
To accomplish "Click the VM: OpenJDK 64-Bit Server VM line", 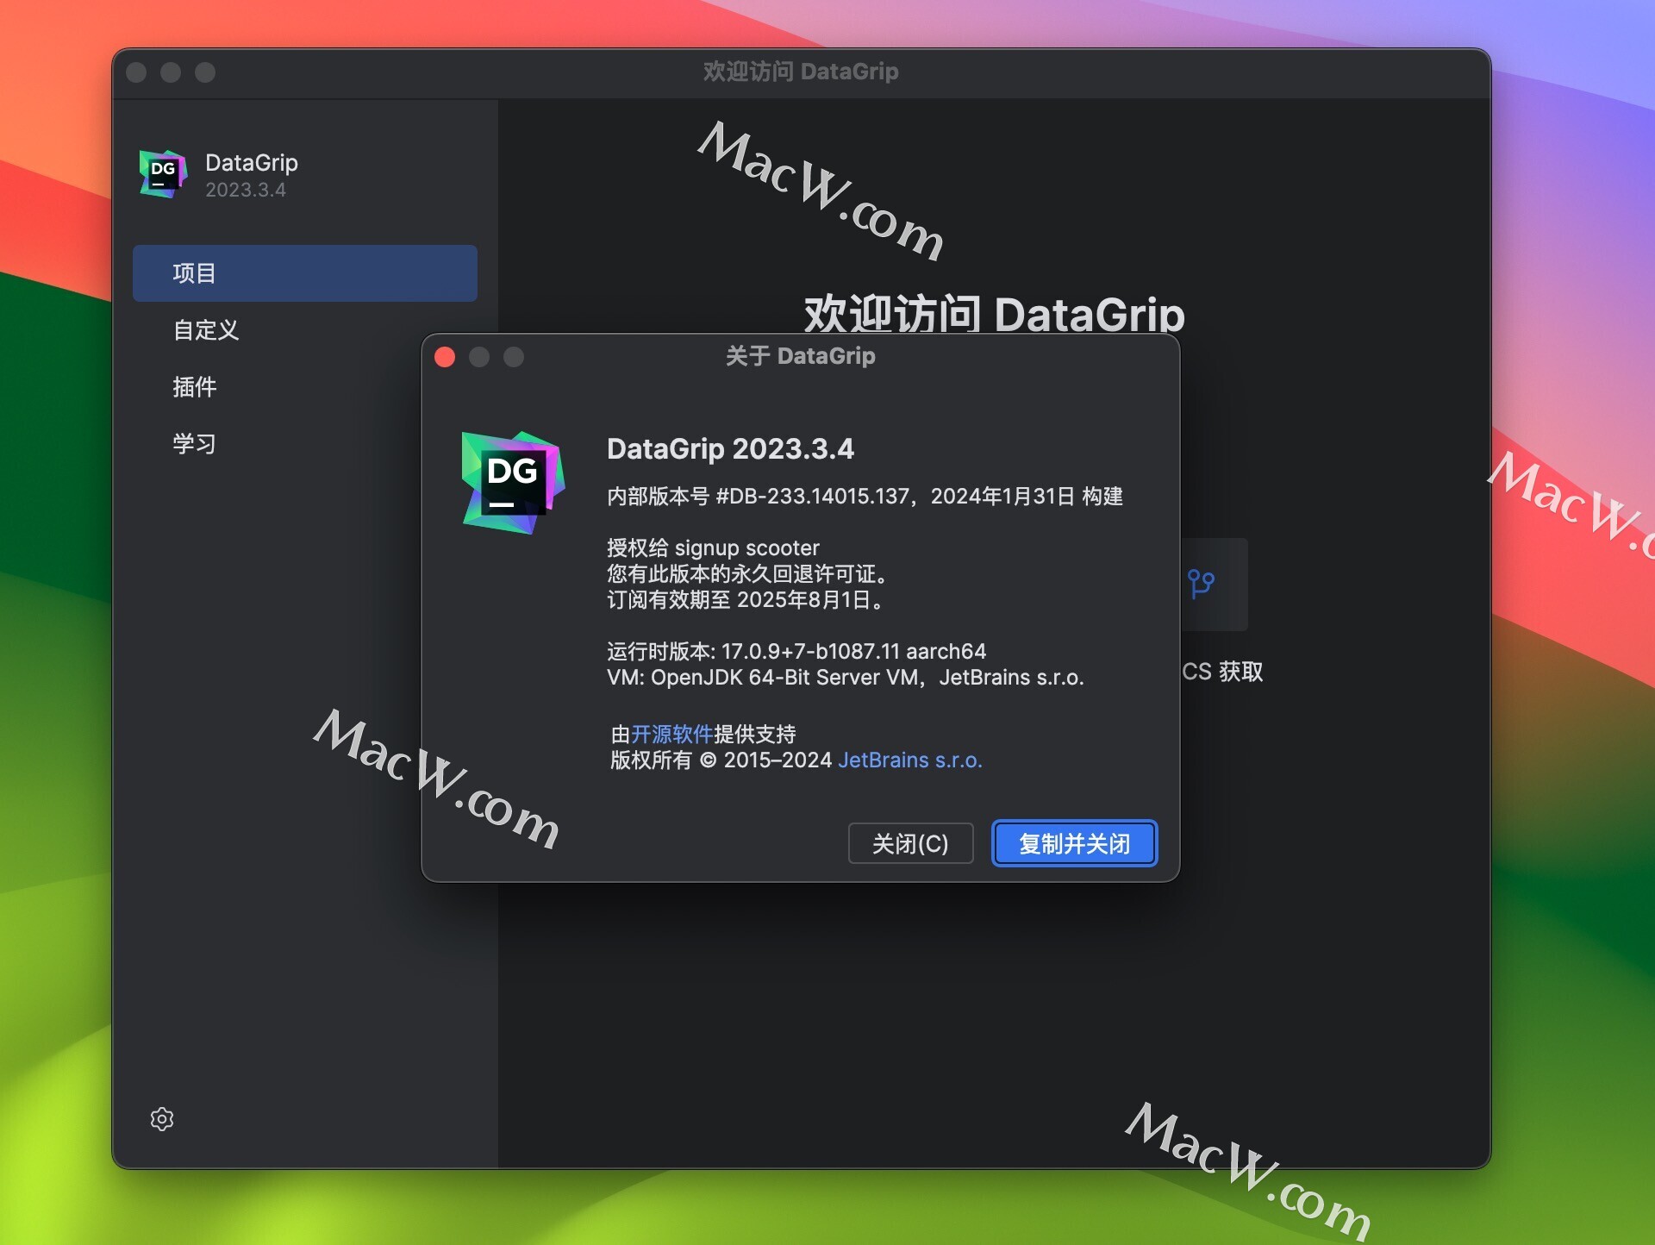I will coord(846,678).
